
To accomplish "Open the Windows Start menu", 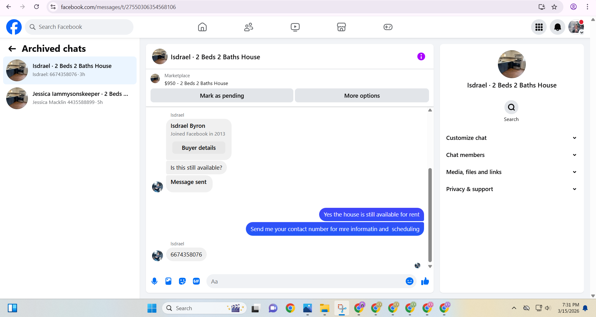I will [152, 308].
